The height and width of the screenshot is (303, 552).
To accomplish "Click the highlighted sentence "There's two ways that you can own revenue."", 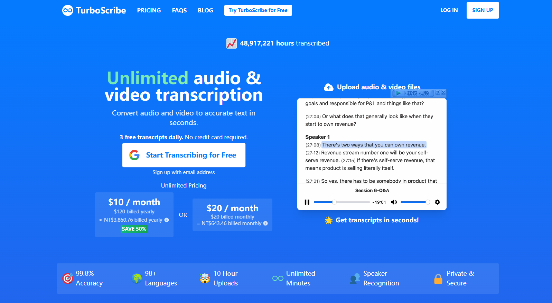I will pos(374,145).
